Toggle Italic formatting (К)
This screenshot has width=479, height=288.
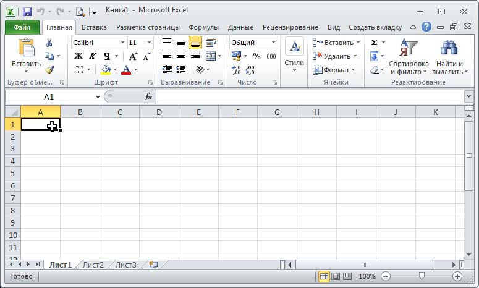93,56
